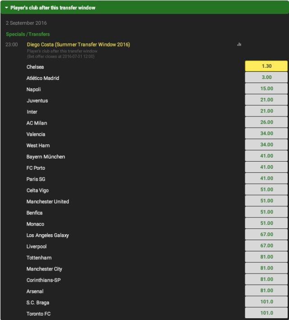Select West Ham odds button
Image resolution: width=289 pixels, height=320 pixels.
pos(266,144)
